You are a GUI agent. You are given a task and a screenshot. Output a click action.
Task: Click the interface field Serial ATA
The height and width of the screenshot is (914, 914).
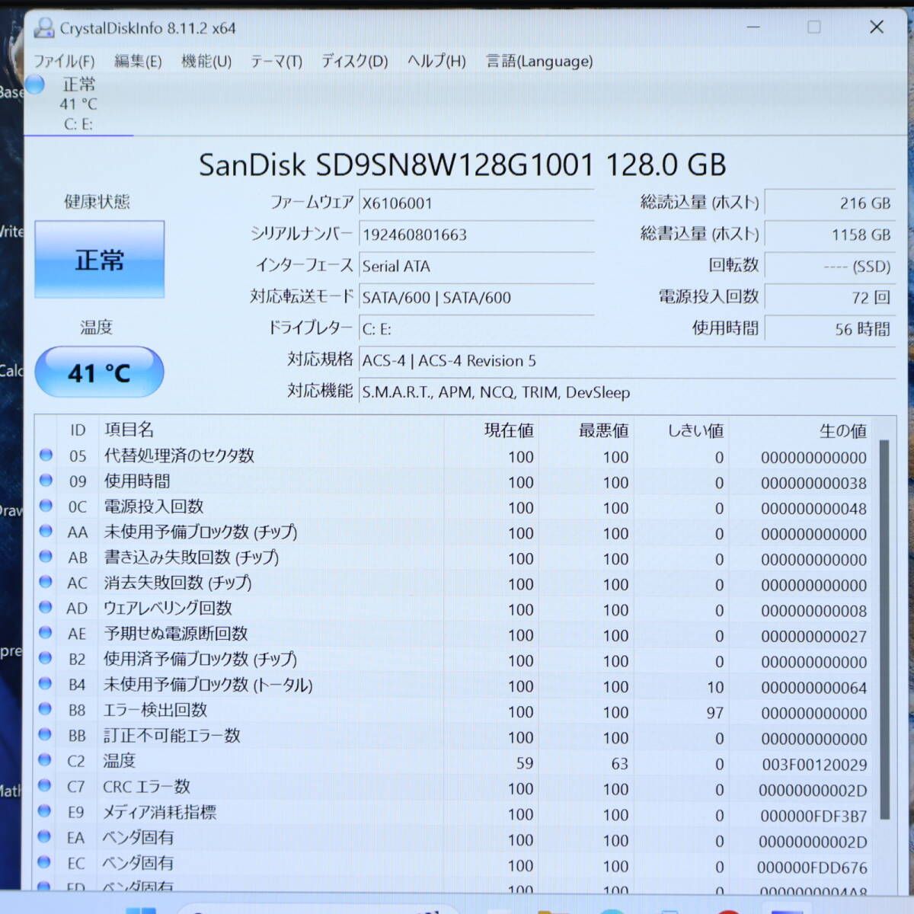[x=476, y=266]
